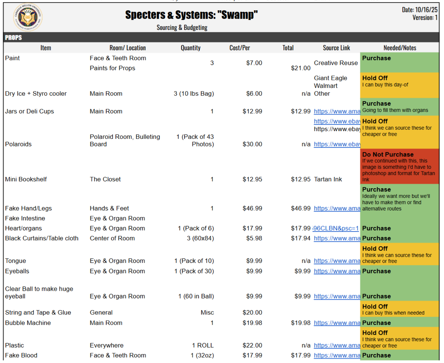Click the note 'Going to fill them with organs'
Screen dimensions: 444x363
[395, 110]
